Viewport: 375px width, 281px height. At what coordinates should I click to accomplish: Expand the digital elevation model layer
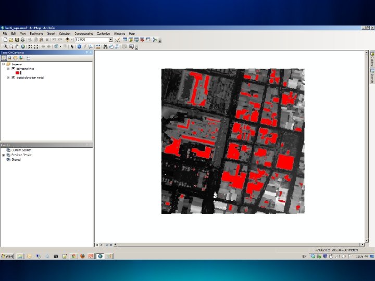[x=8, y=78]
